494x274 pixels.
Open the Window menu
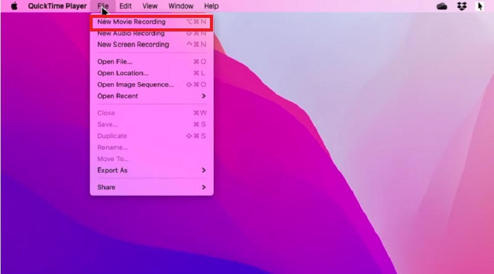[180, 6]
